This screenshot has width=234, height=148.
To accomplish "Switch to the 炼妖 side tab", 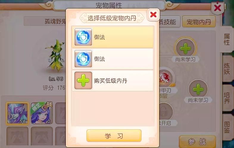I will 227,69.
